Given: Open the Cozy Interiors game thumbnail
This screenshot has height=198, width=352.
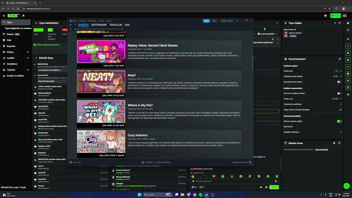Looking at the screenshot, I should pos(101,142).
